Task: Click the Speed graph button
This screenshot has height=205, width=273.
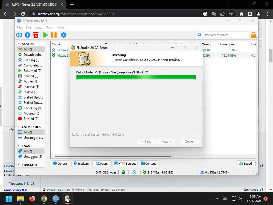Action: pos(246,164)
